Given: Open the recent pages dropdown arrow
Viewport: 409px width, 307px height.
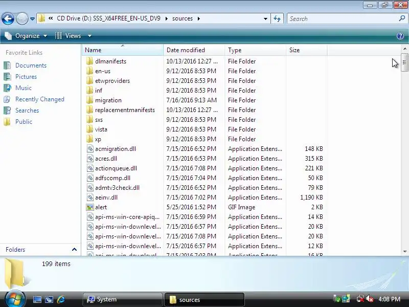Looking at the screenshot, I should 32,19.
